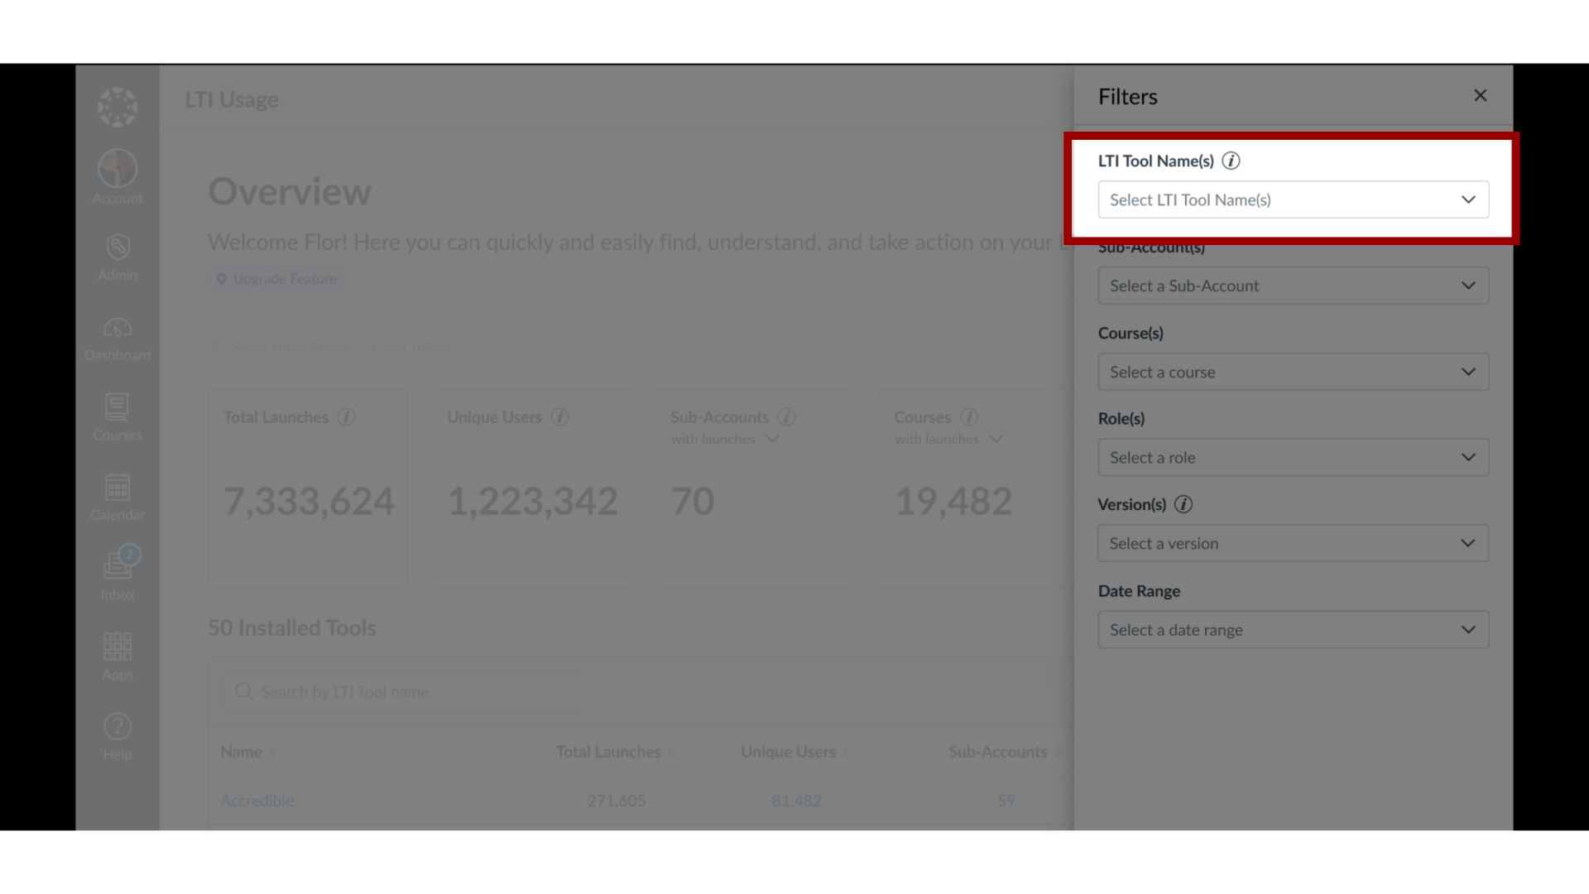Open the Select a date range dropdown
This screenshot has height=894, width=1589.
point(1293,630)
